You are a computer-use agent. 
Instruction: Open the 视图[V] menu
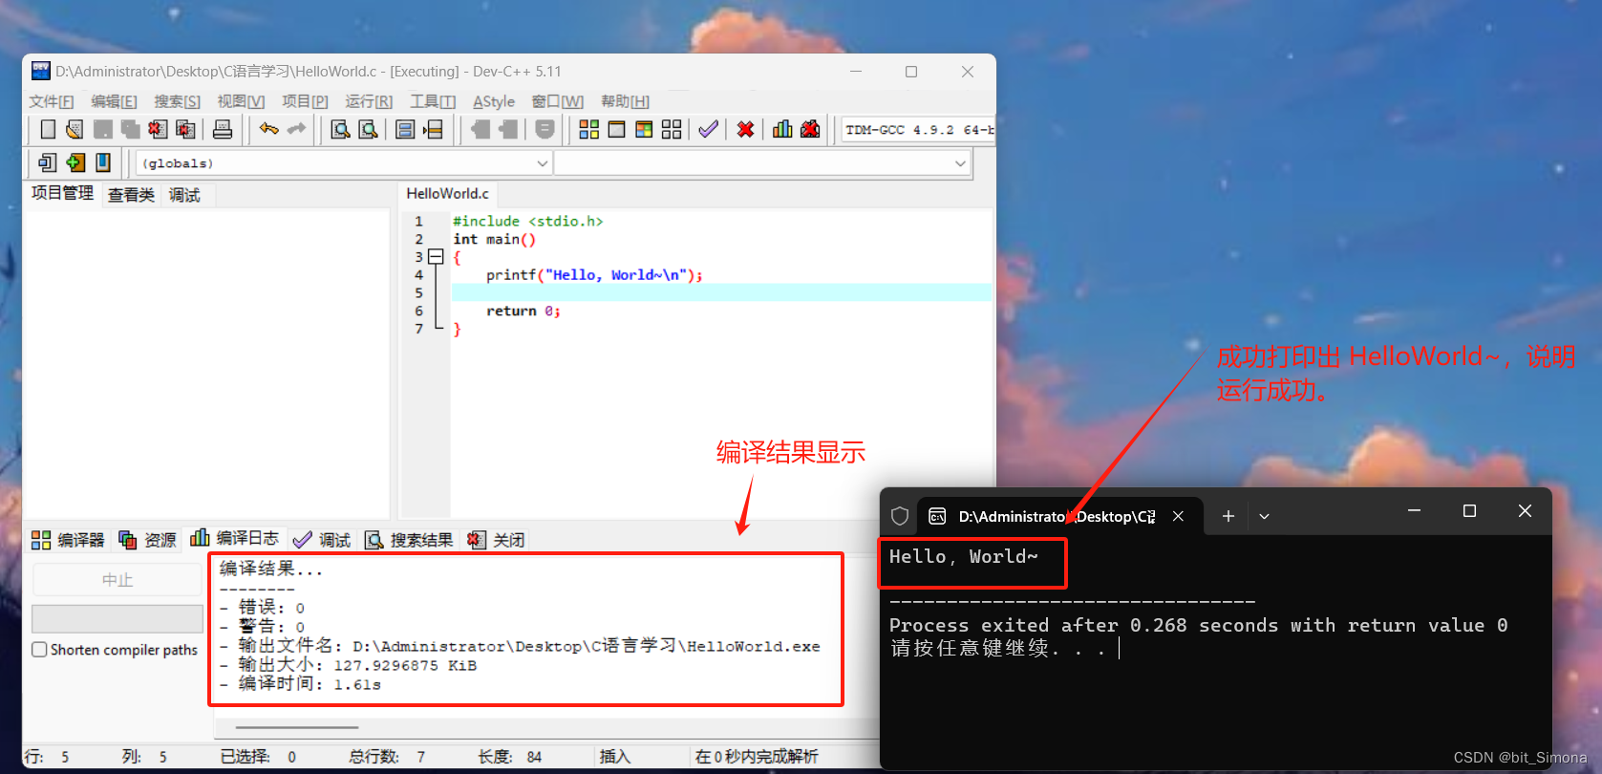(241, 101)
